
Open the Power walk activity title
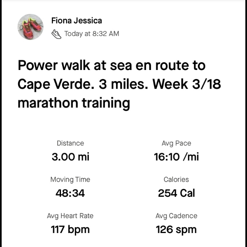(x=119, y=84)
